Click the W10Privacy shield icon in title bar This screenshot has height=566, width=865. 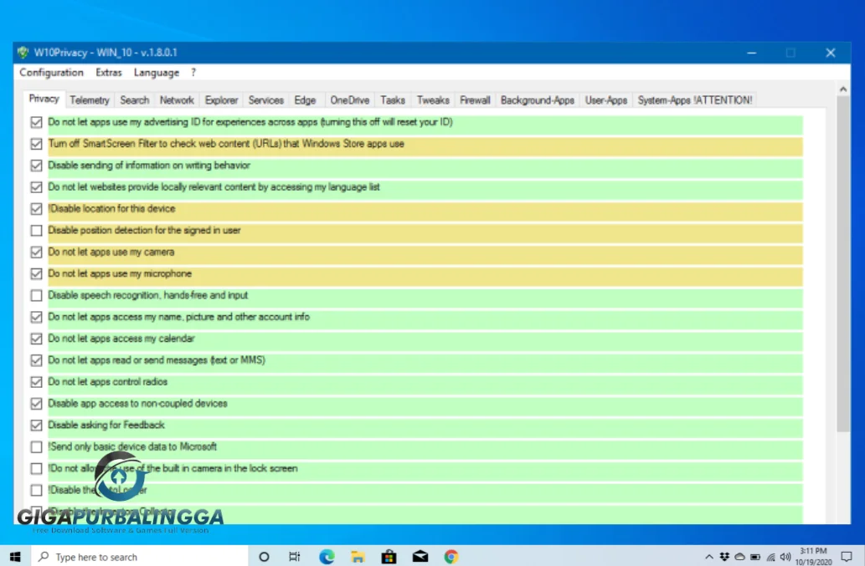pyautogui.click(x=23, y=53)
